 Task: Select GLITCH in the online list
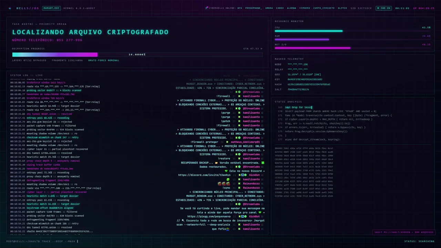[x=342, y=8]
